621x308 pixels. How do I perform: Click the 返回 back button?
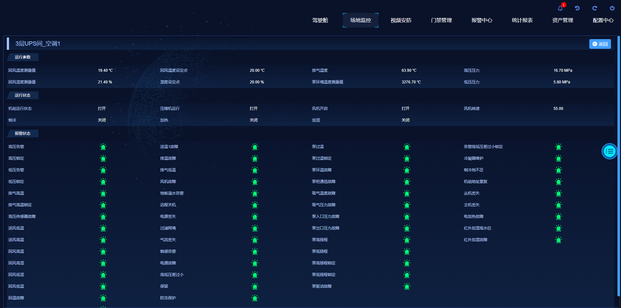[600, 44]
